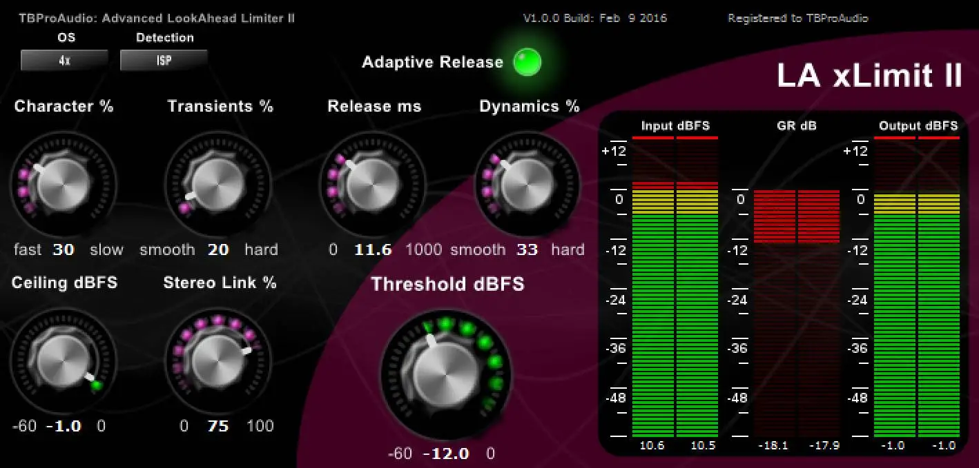
Task: Select the Release value 11.6
Action: pos(373,250)
